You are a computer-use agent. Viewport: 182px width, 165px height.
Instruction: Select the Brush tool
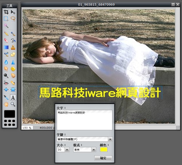point(13,34)
